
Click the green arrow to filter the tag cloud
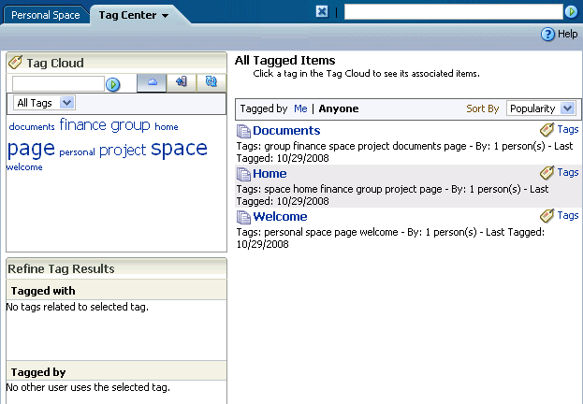coord(112,84)
